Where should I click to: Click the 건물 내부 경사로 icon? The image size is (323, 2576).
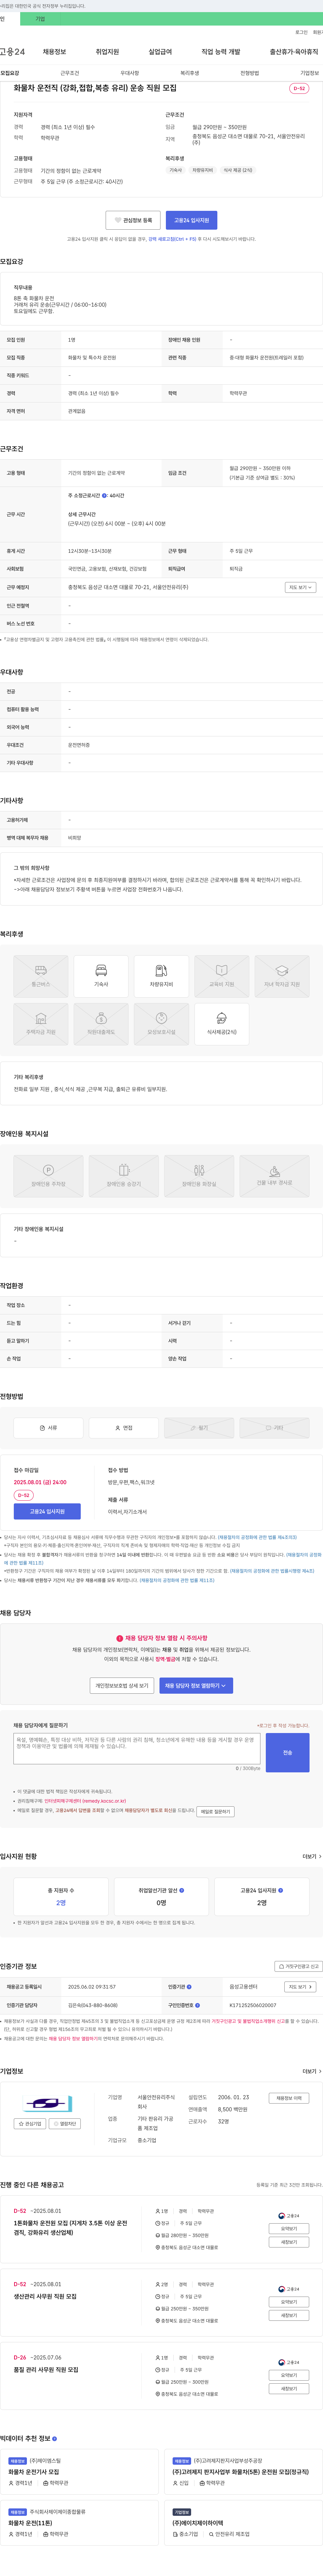pyautogui.click(x=274, y=1176)
